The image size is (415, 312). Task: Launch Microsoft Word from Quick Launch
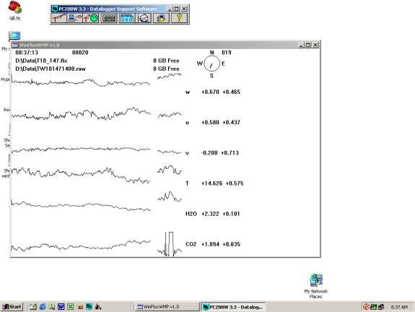(61, 307)
